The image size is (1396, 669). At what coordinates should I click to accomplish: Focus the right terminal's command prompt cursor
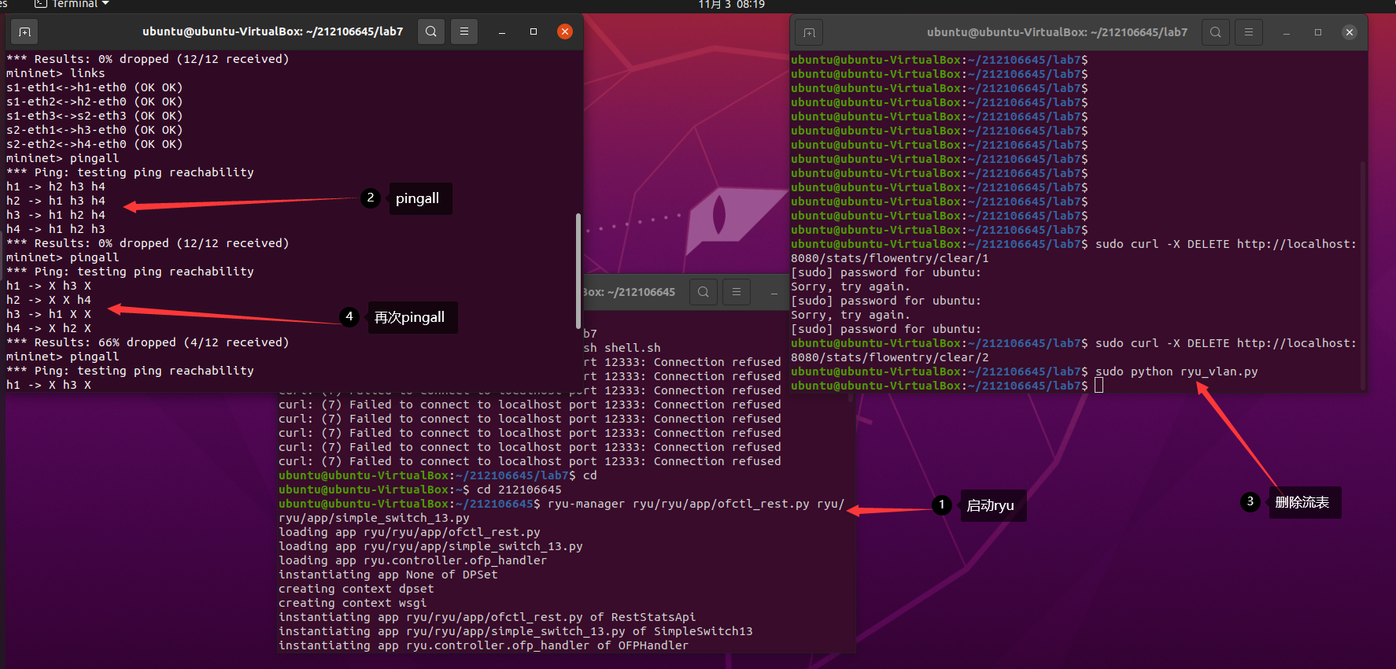pyautogui.click(x=1099, y=386)
